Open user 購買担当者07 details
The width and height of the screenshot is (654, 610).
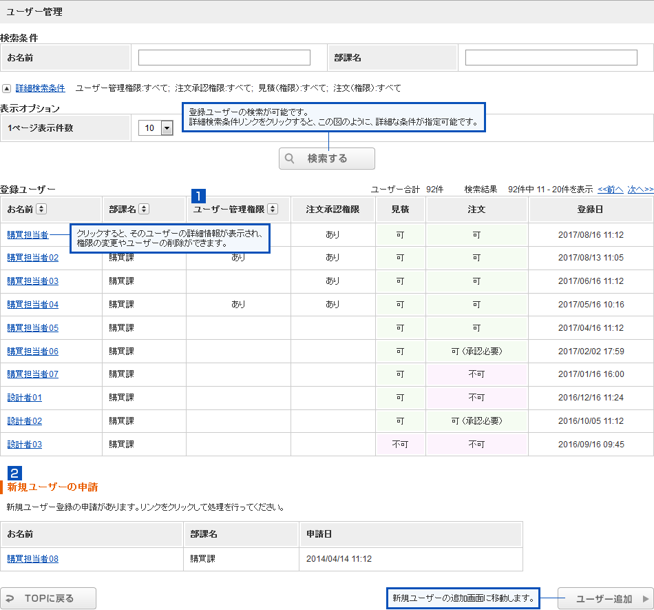point(33,374)
